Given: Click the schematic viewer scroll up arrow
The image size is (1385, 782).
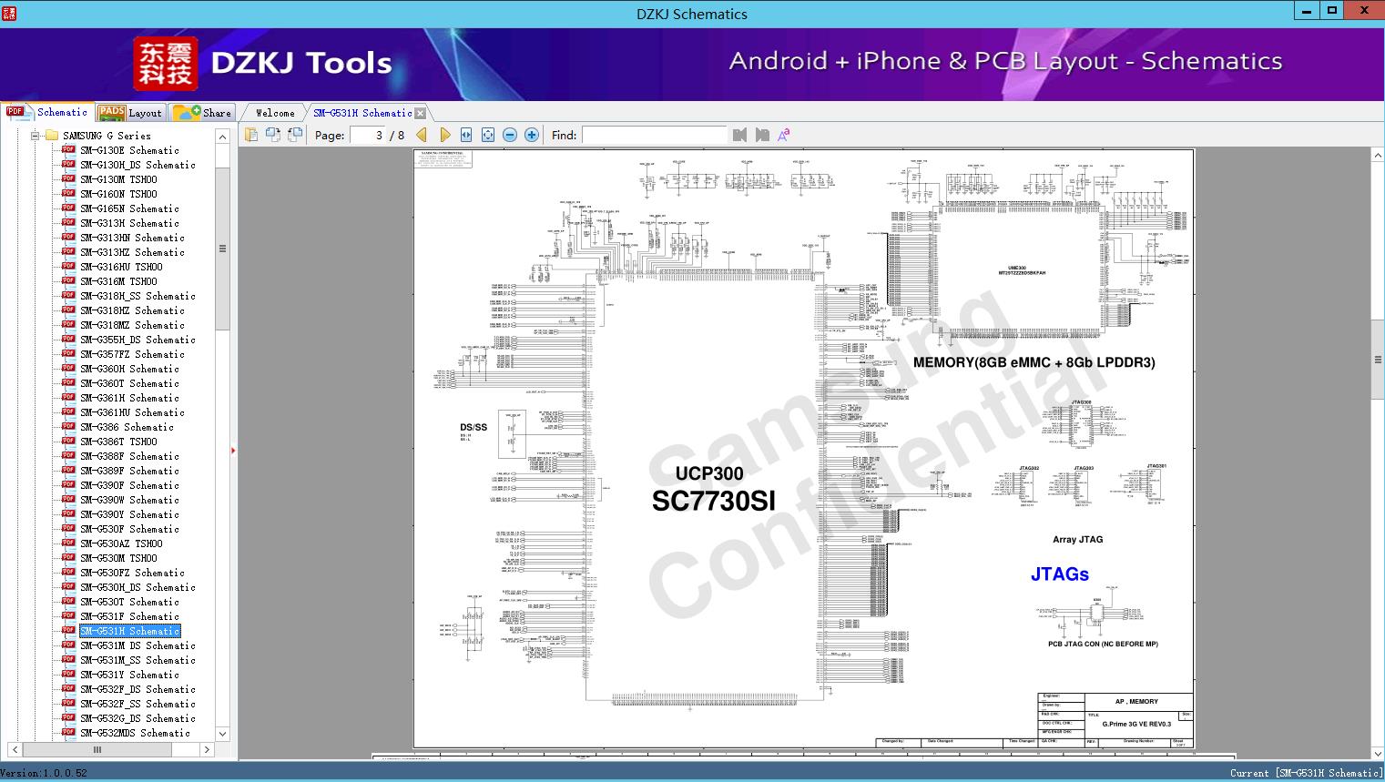Looking at the screenshot, I should pyautogui.click(x=1378, y=156).
